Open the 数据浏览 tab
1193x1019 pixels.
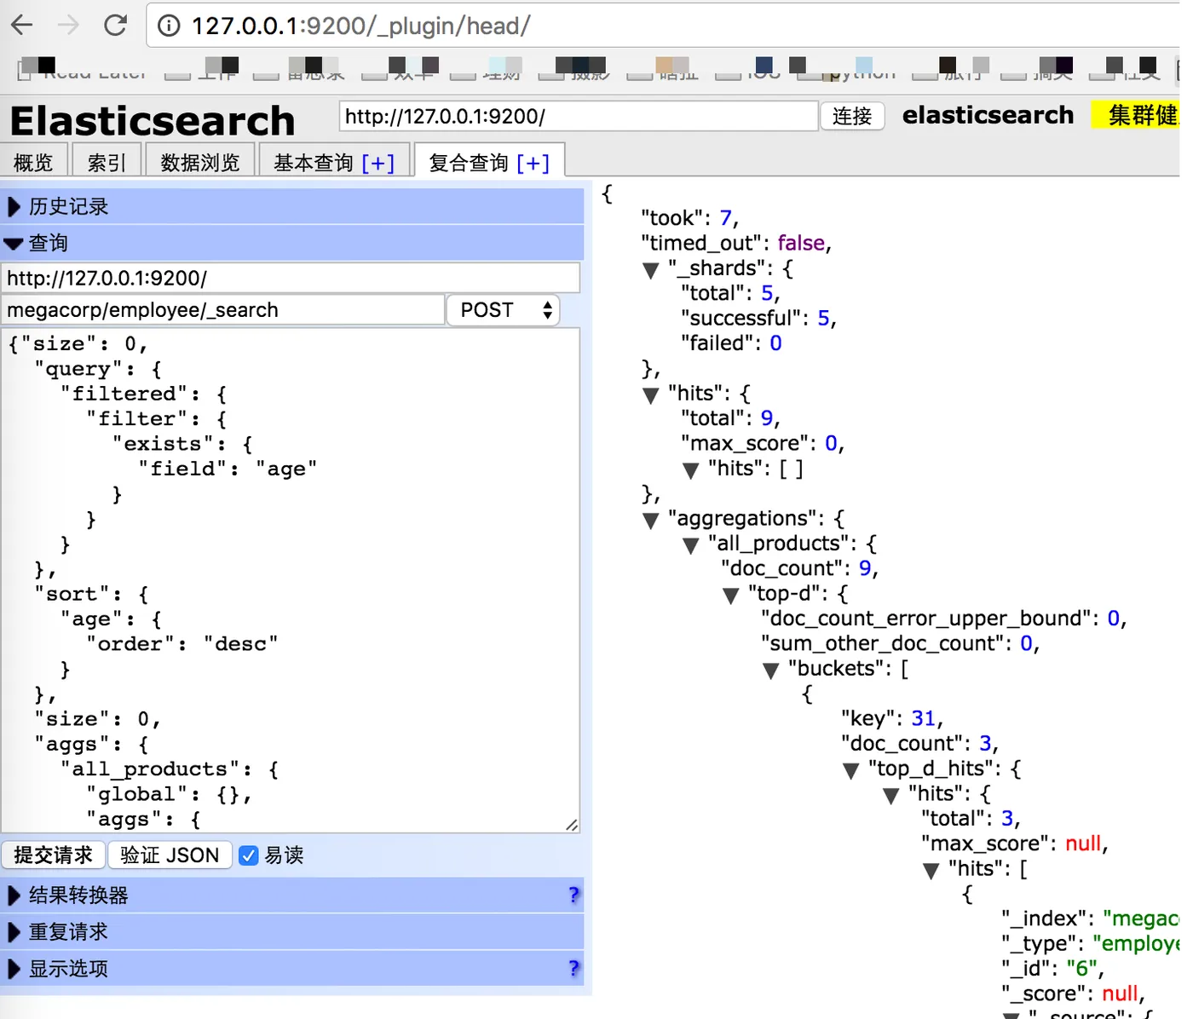click(200, 162)
